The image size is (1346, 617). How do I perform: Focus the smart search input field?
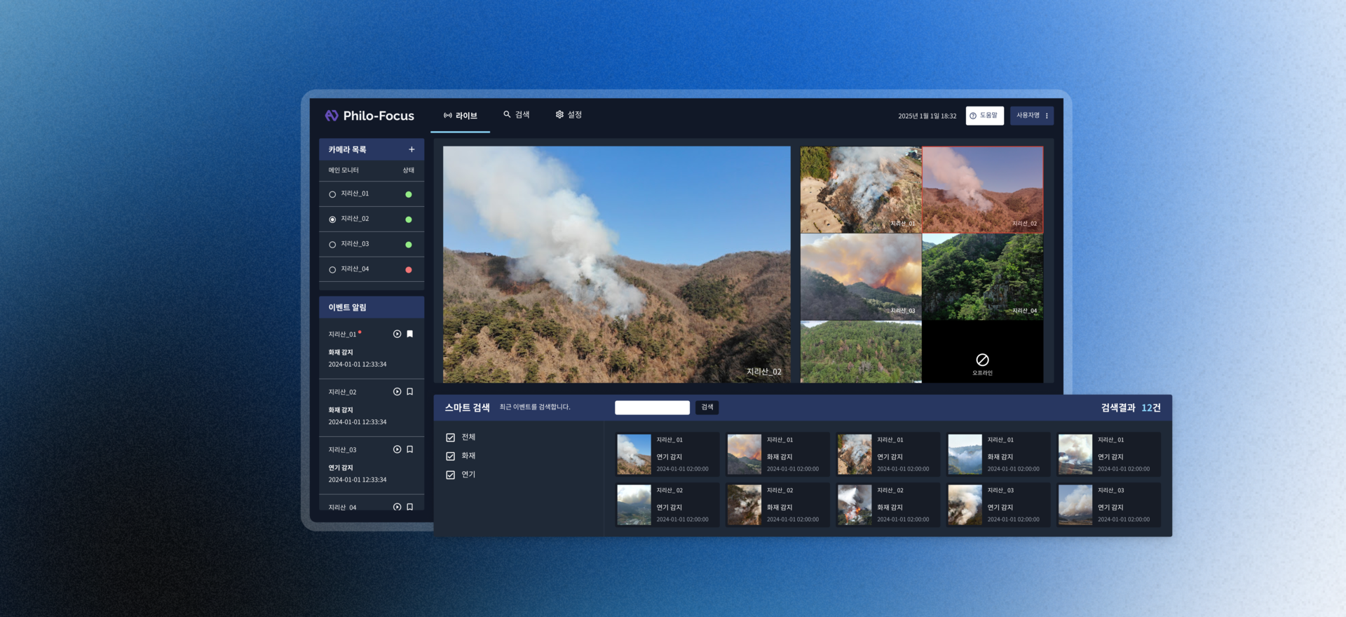[x=652, y=407]
